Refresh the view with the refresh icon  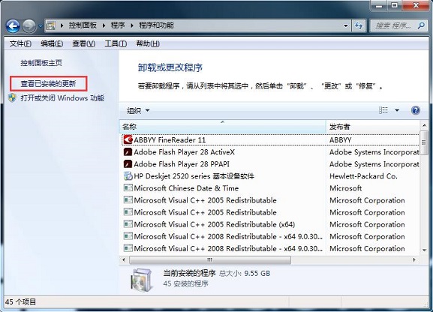tap(359, 26)
